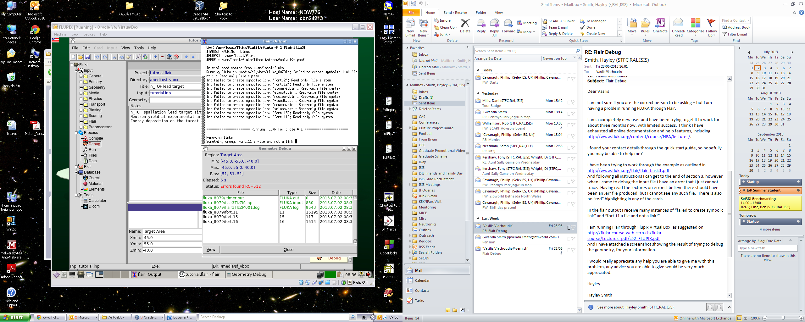Screen dimensions: 805x322
Task: Click the zoom out minus on Outlook status bar
Action: tap(765, 318)
